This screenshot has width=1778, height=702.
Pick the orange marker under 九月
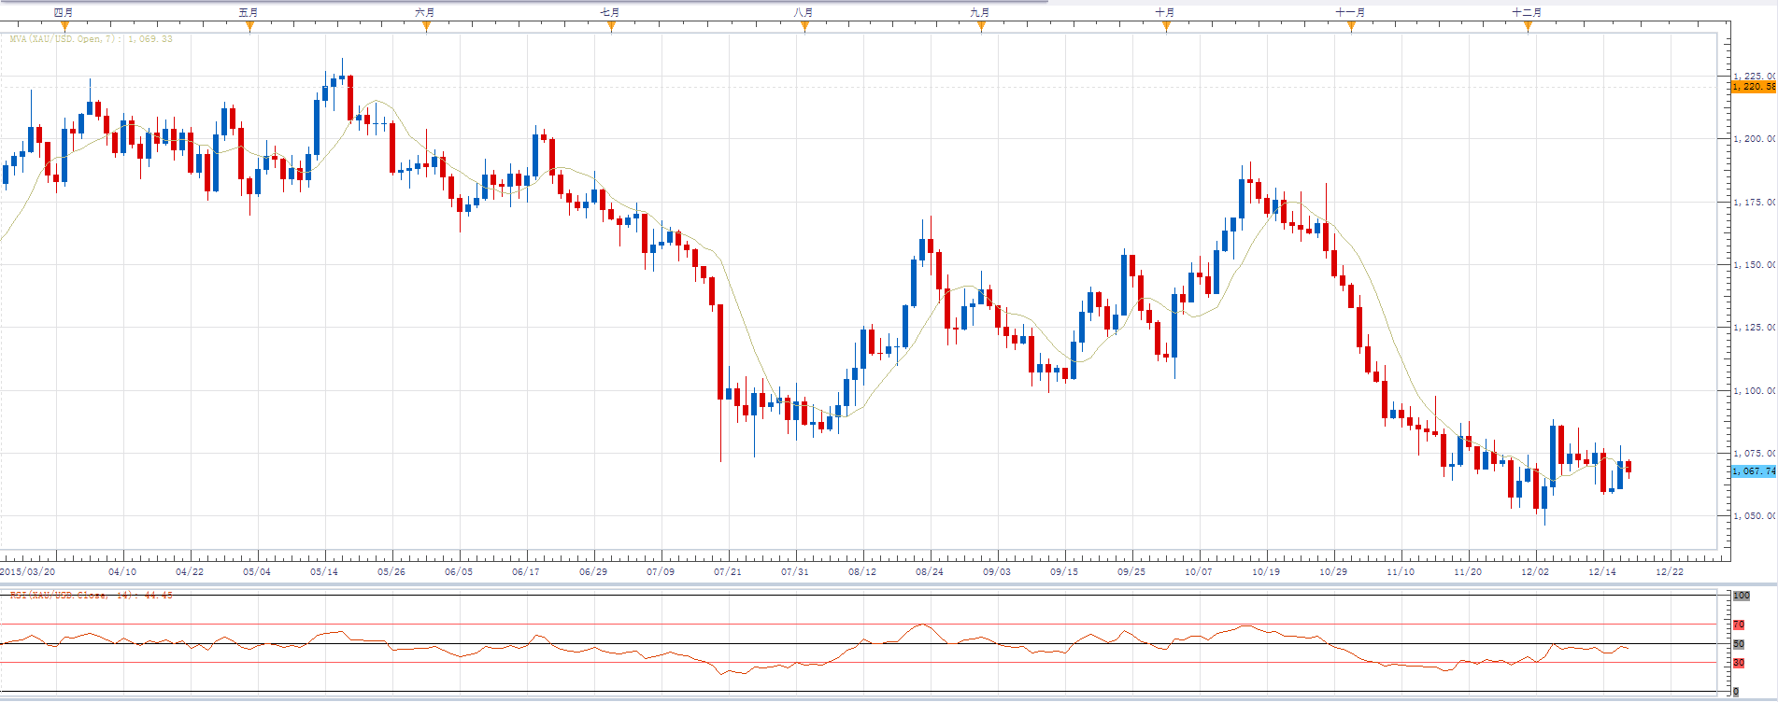pos(981,26)
